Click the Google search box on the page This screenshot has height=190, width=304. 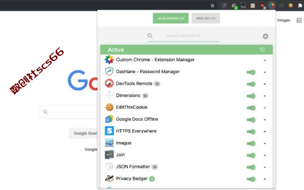(x=68, y=112)
